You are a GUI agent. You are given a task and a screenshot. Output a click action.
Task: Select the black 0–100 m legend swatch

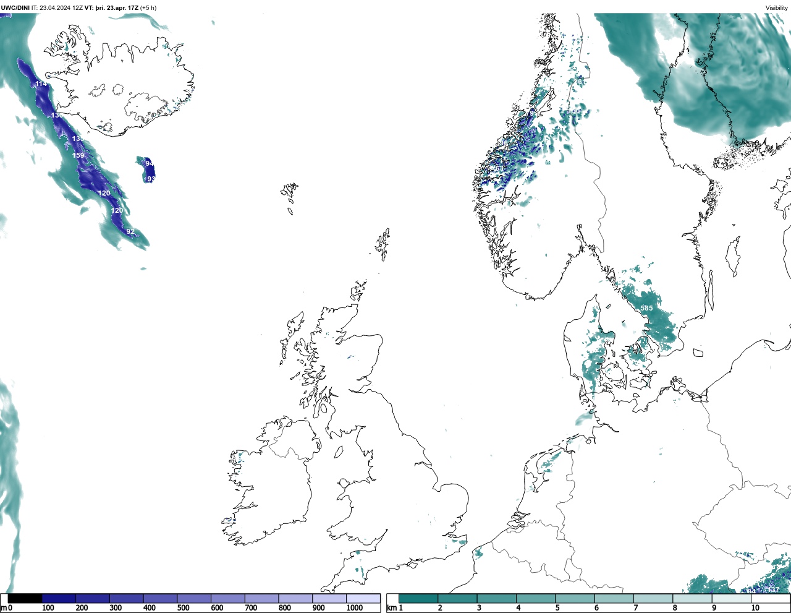25,599
